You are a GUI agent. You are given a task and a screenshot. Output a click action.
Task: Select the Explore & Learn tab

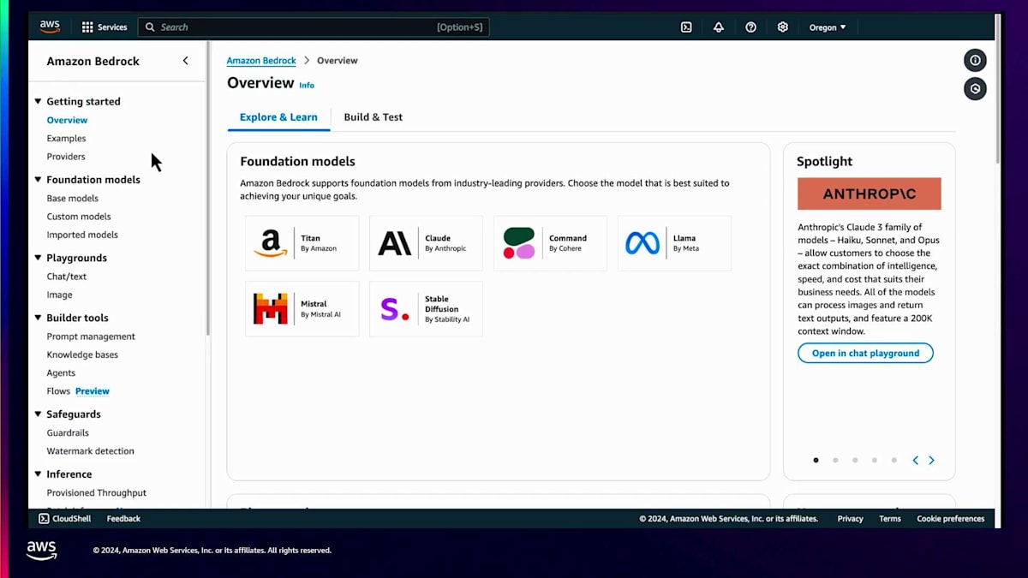pos(278,117)
